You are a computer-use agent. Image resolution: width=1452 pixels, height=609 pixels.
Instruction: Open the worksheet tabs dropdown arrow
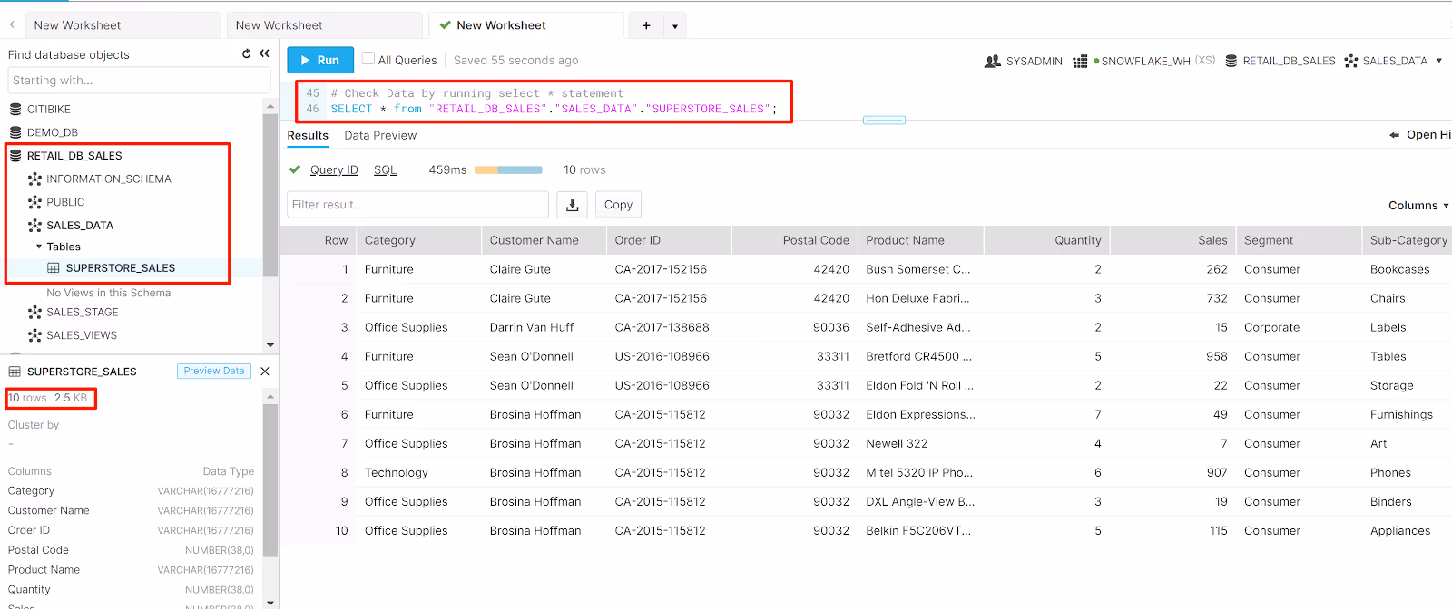point(675,25)
